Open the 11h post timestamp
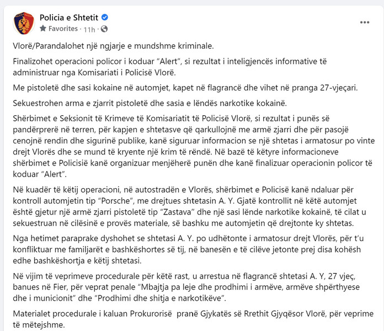The image size is (384, 331). pos(89,29)
